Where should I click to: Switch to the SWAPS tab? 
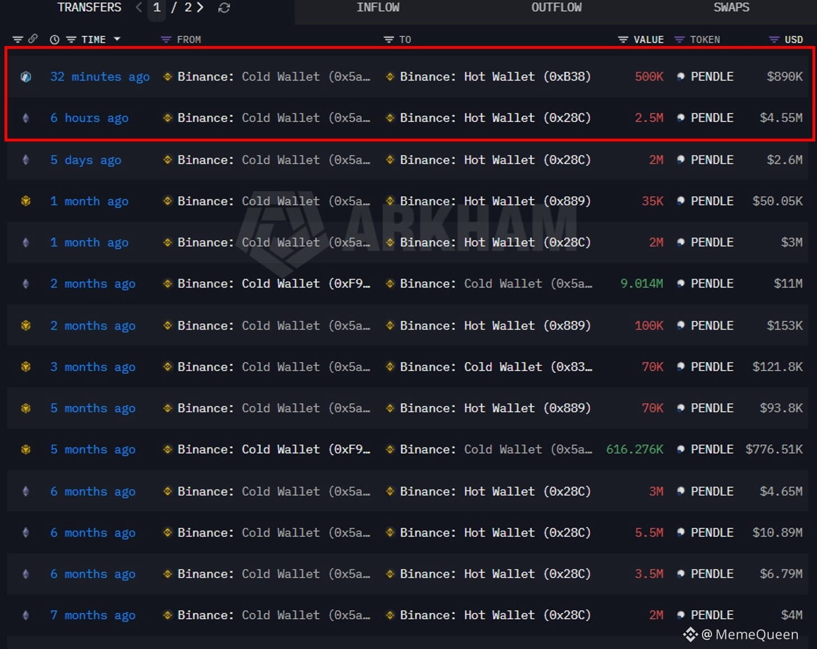click(x=731, y=8)
